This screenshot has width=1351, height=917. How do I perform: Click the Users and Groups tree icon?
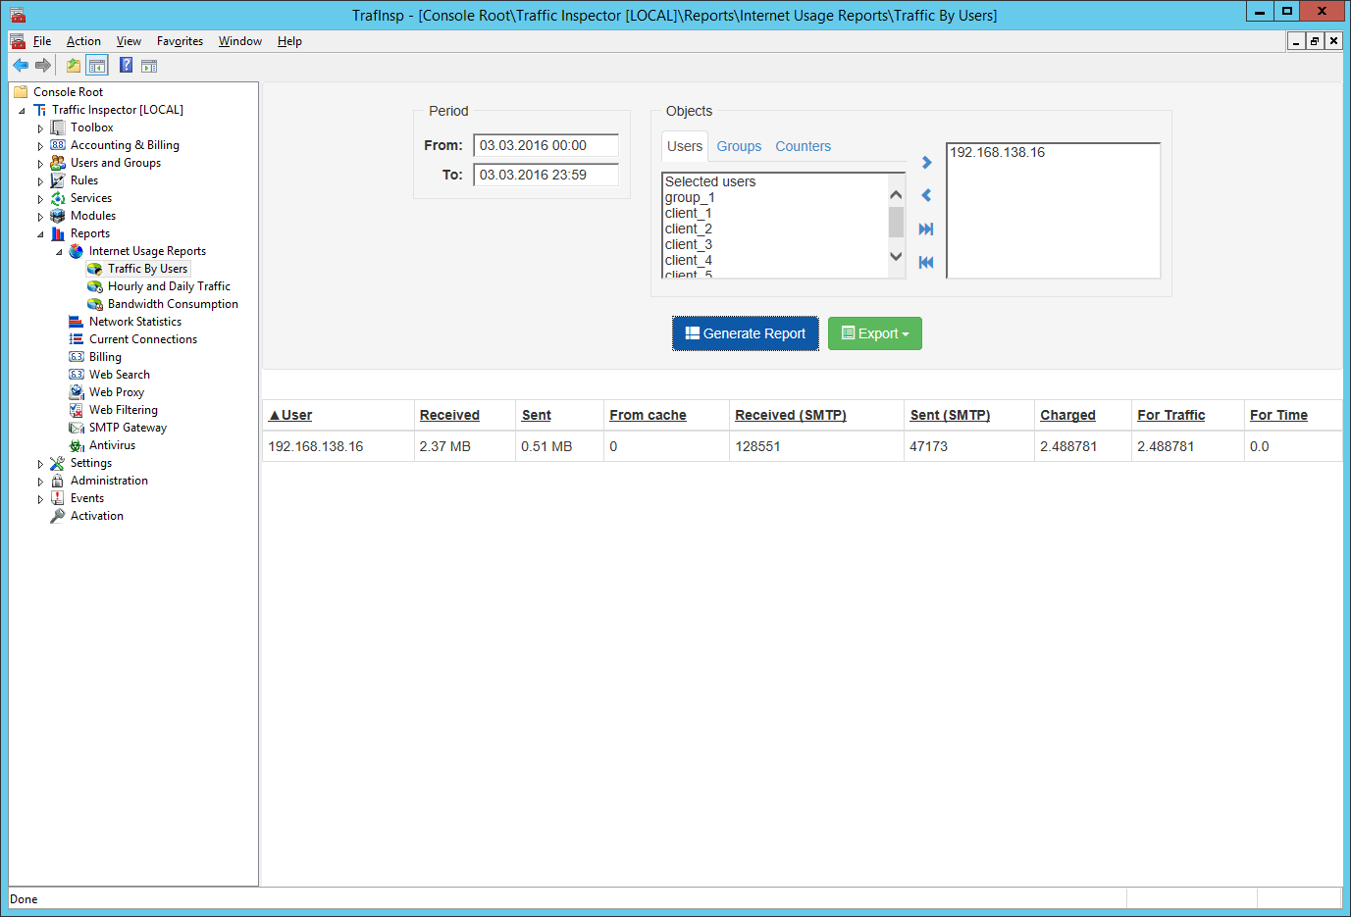coord(58,163)
